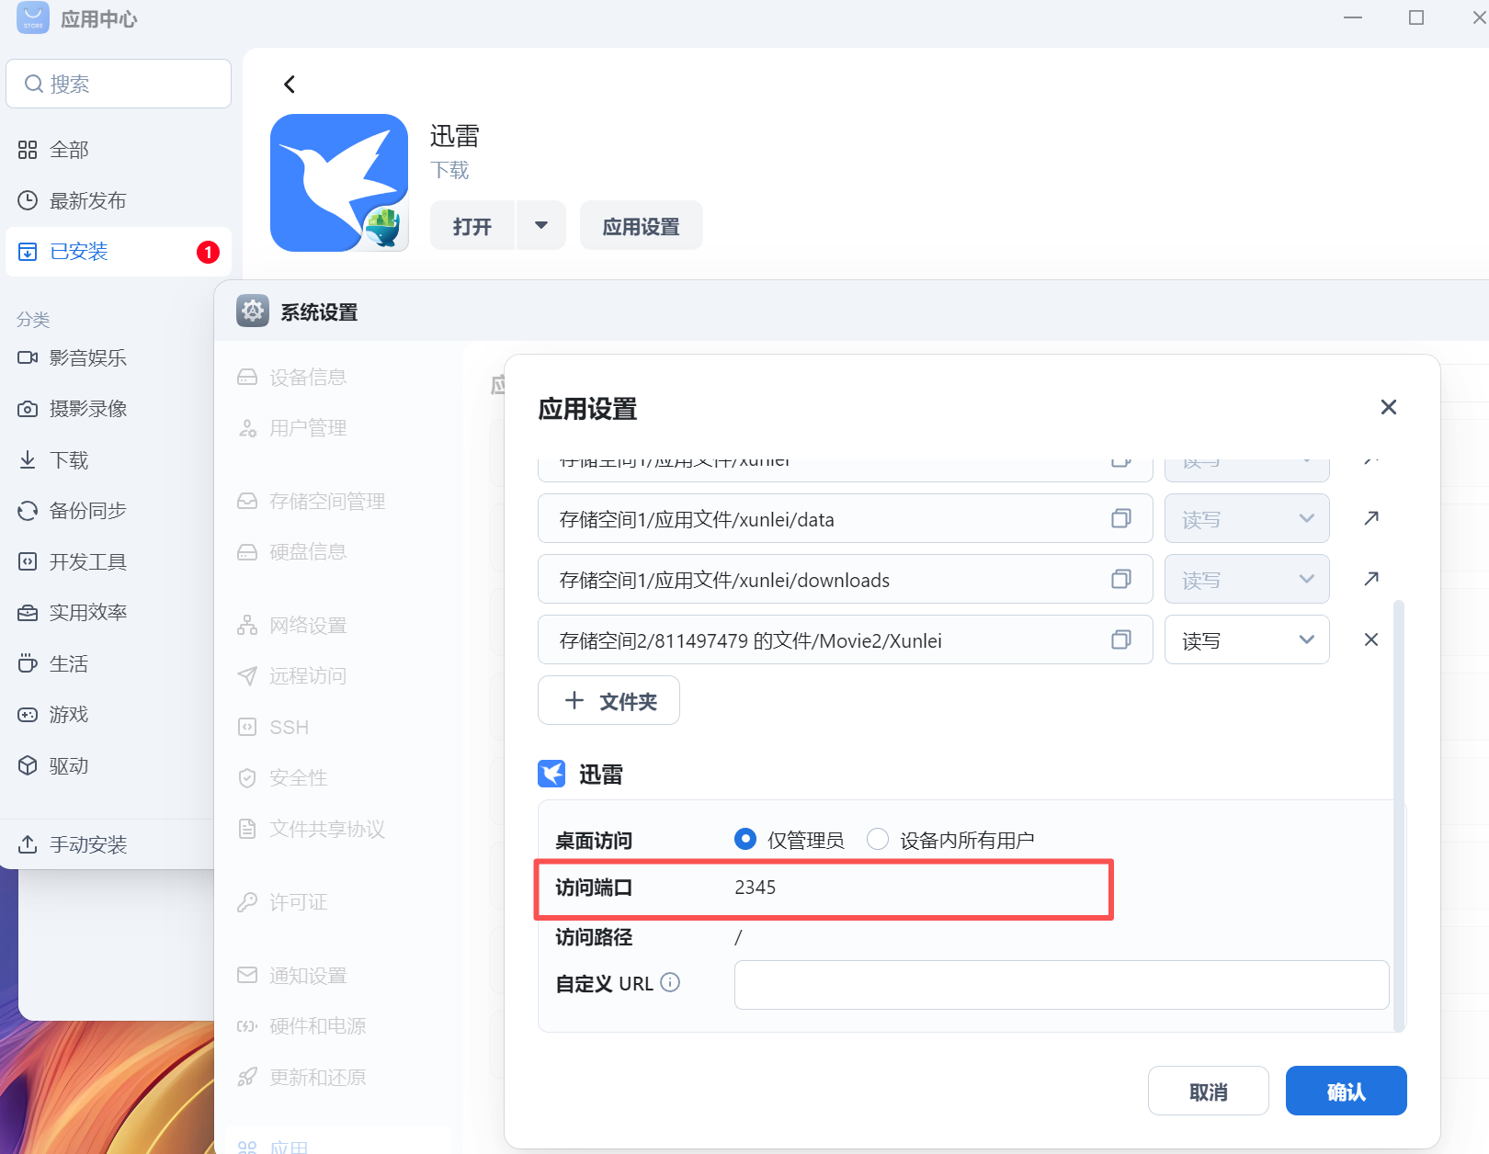
Task: Click the 应用设置 button under Xunlei
Action: (641, 226)
